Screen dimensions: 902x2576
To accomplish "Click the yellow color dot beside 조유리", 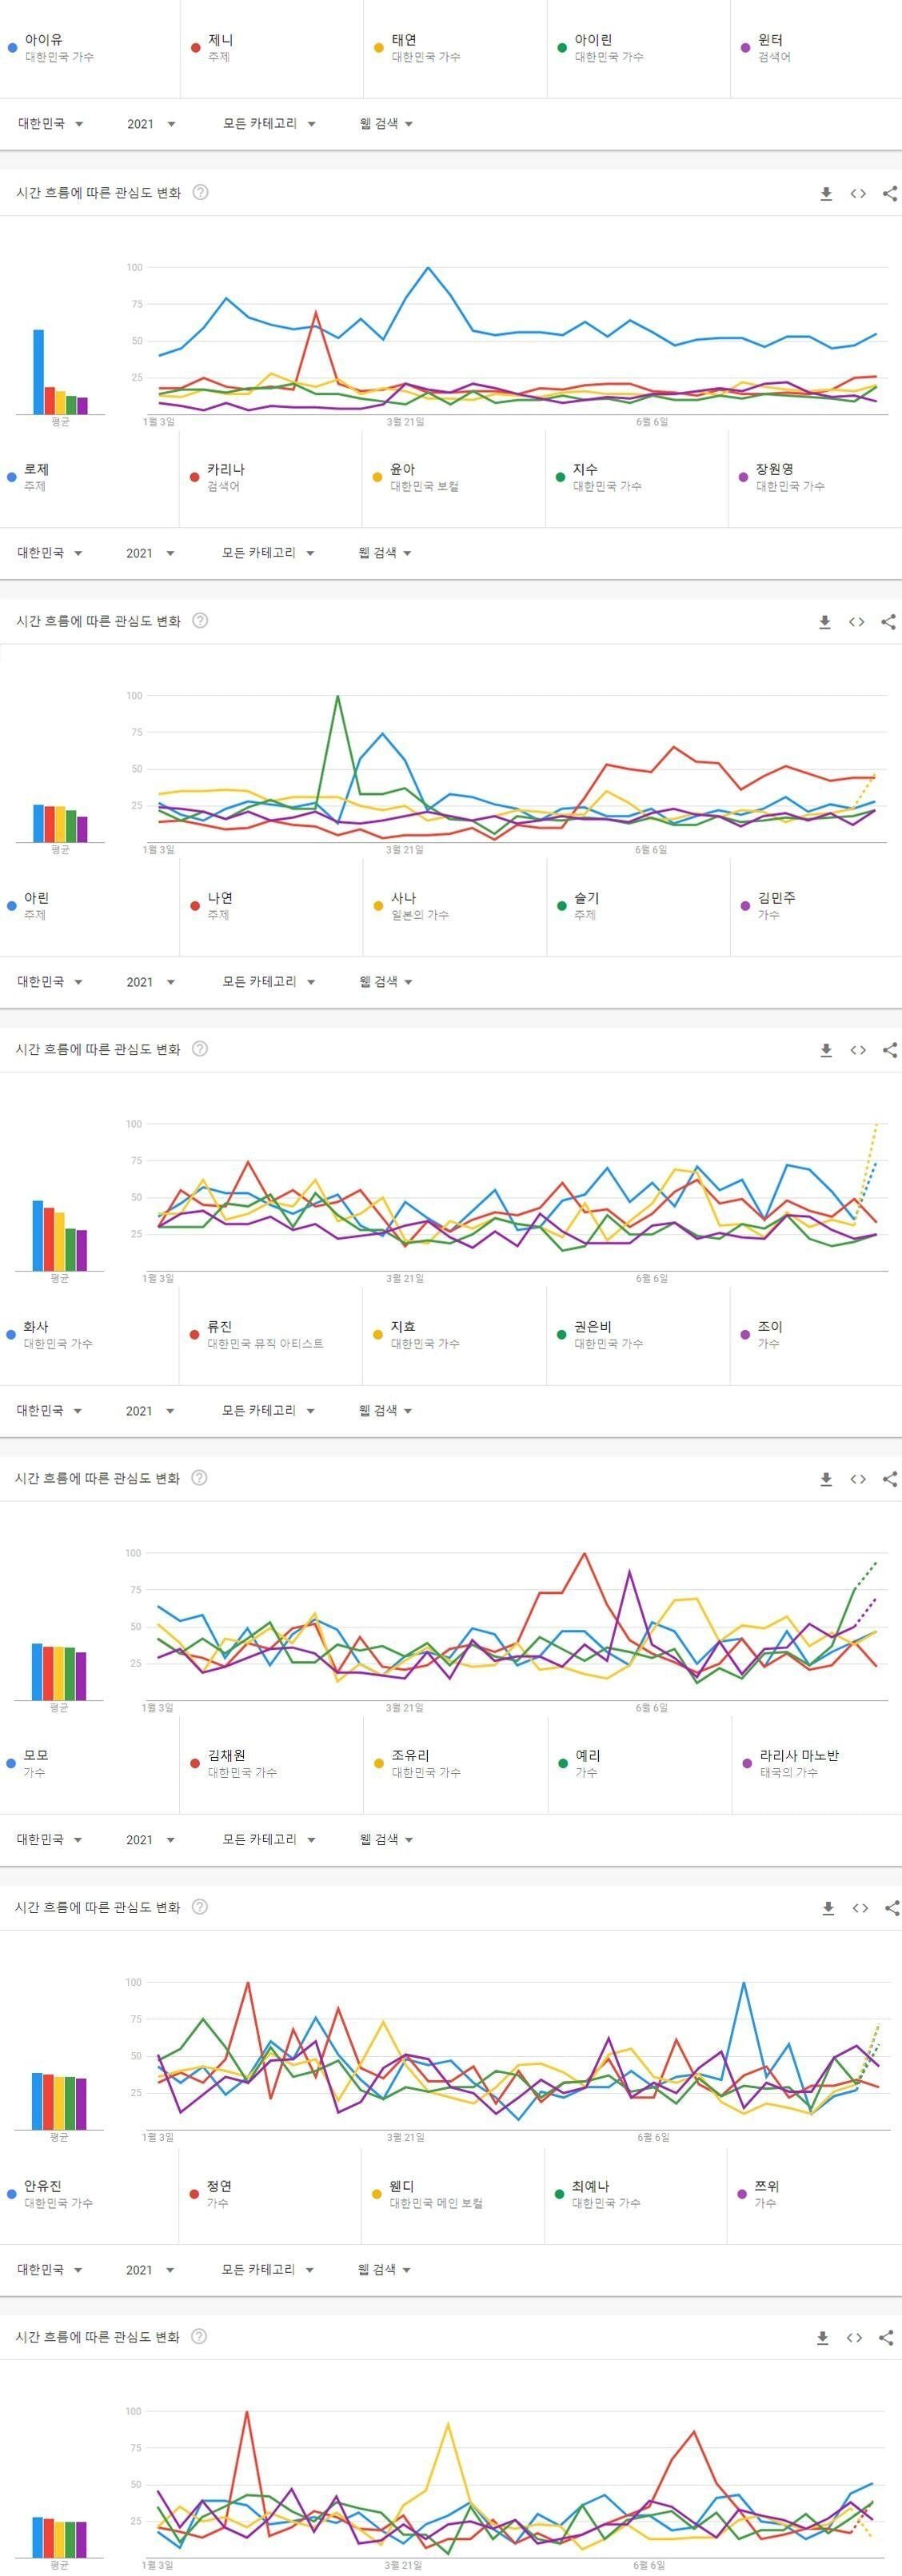I will pos(378,1763).
